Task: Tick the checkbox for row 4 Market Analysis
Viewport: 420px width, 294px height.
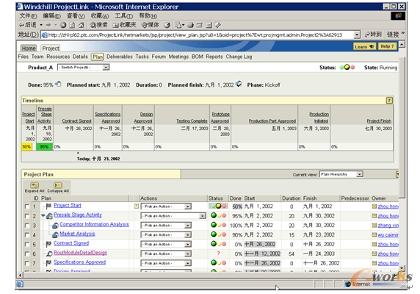Action: click(x=27, y=235)
